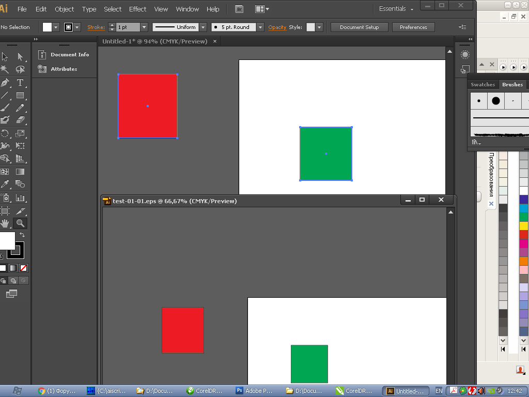The image size is (529, 397).
Task: Select the Type tool
Action: click(x=20, y=83)
